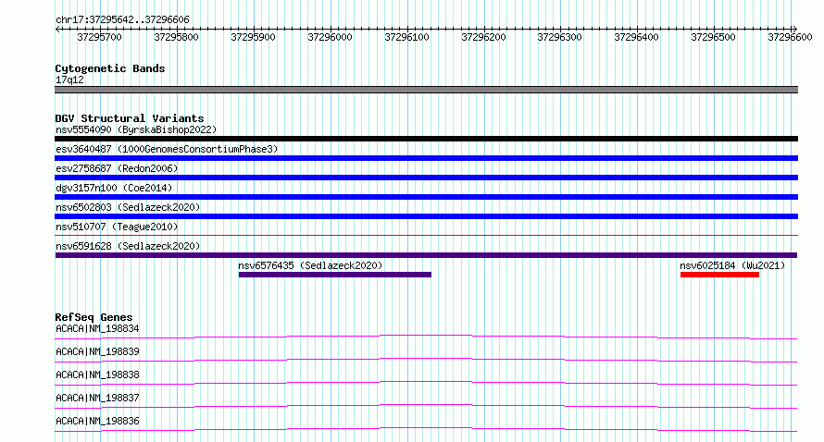
Task: Click the 17q12 band label
Action: (69, 80)
